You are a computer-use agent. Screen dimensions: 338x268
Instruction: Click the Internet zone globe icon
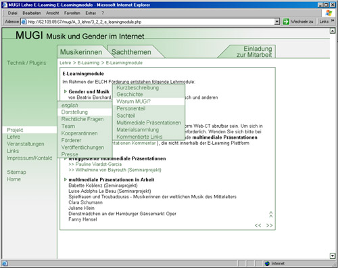267,263
